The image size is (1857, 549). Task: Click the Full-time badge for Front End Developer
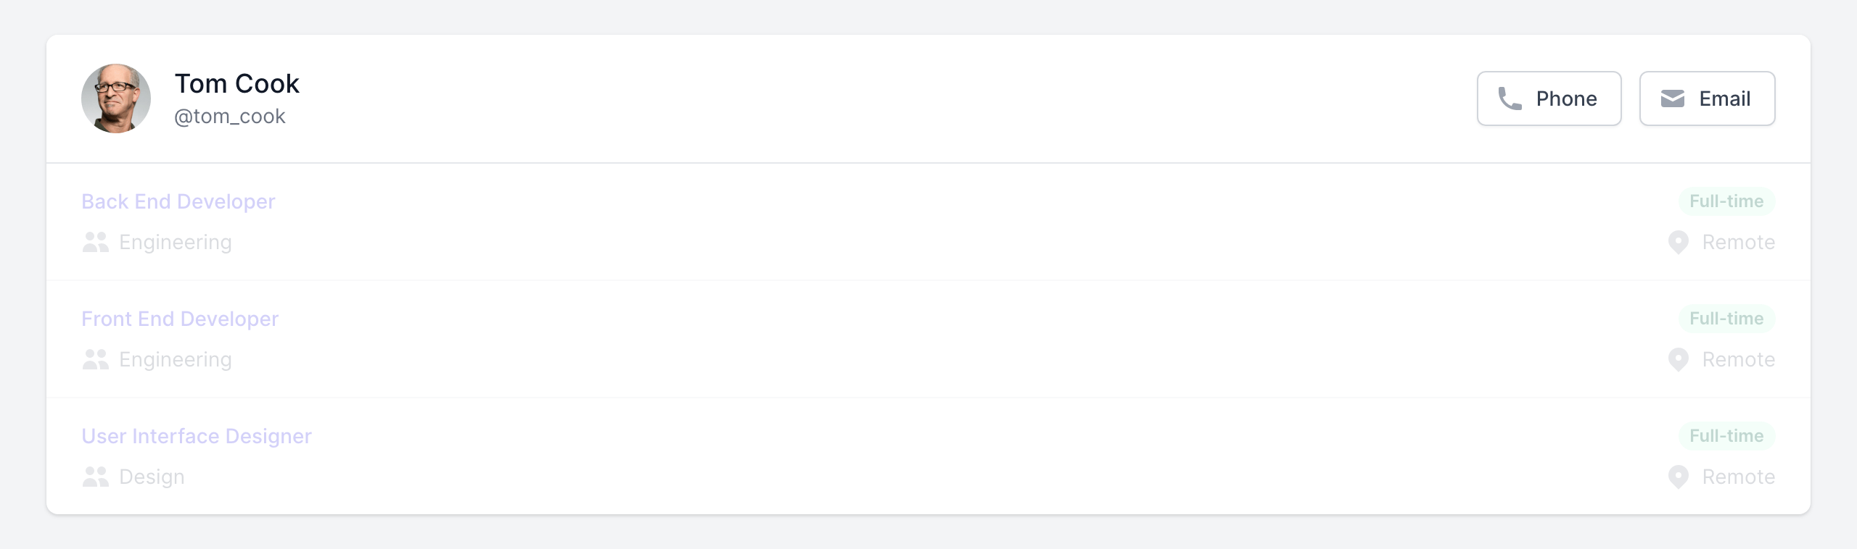(x=1726, y=319)
